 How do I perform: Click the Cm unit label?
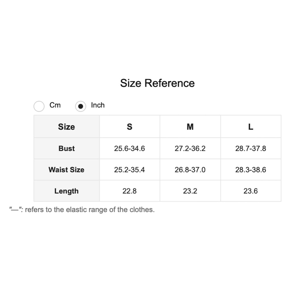pyautogui.click(x=55, y=105)
